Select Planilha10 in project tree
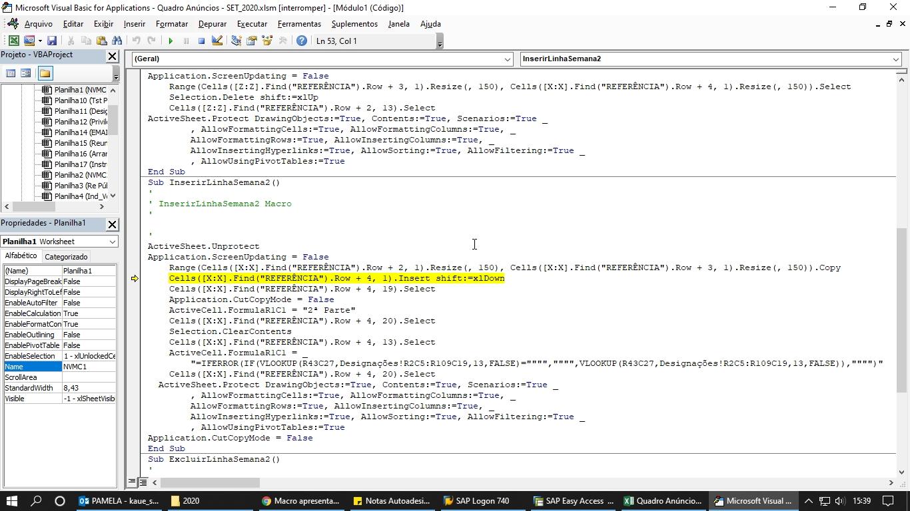This screenshot has height=511, width=910. [x=81, y=100]
